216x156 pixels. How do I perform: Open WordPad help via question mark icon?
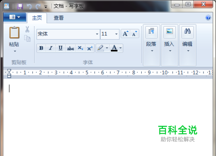(x=208, y=18)
